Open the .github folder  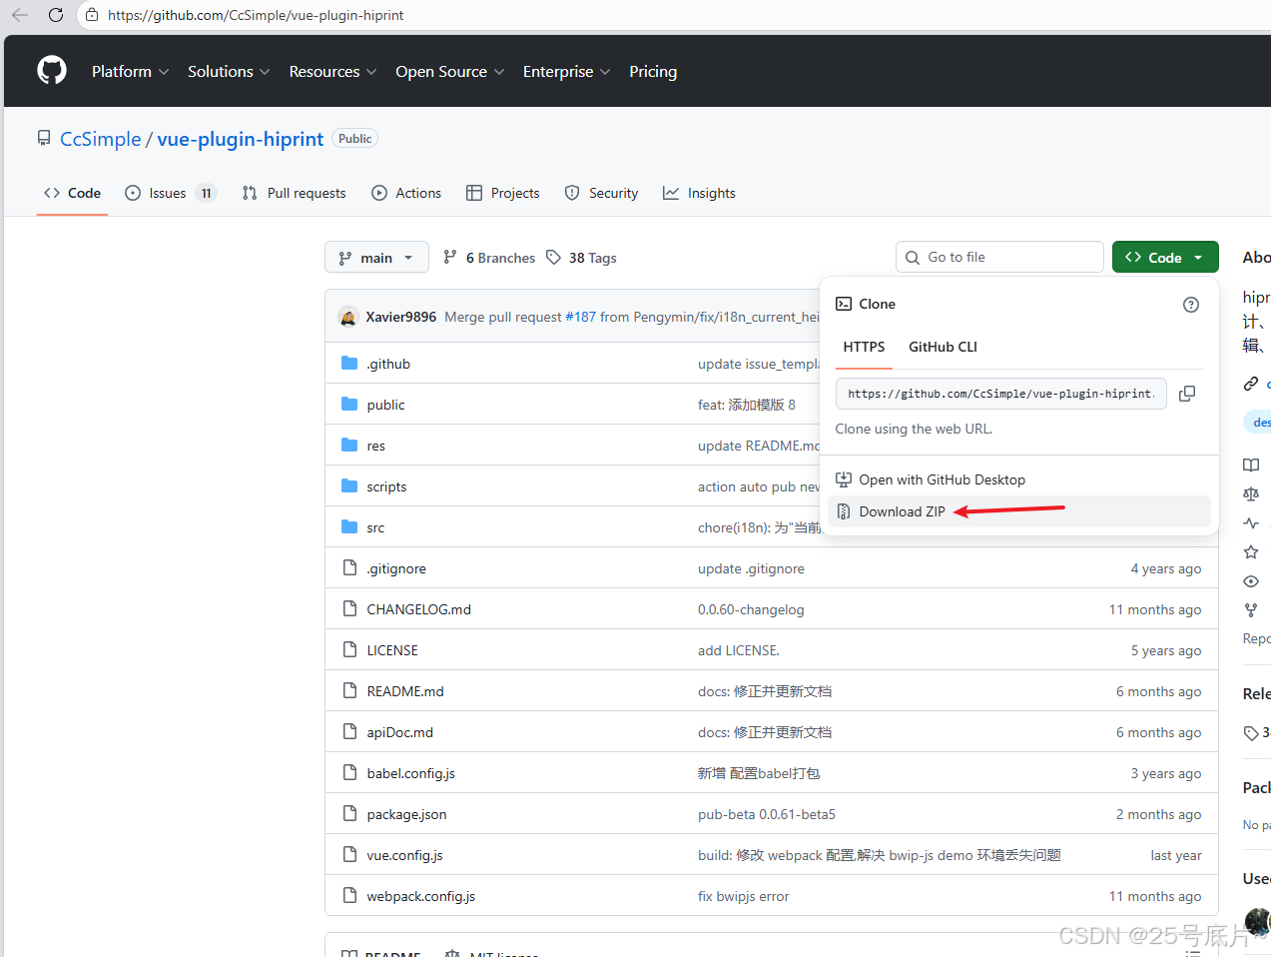point(388,364)
